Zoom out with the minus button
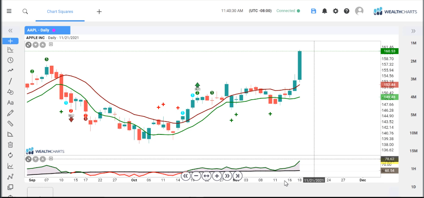Image resolution: width=424 pixels, height=198 pixels. [x=196, y=176]
